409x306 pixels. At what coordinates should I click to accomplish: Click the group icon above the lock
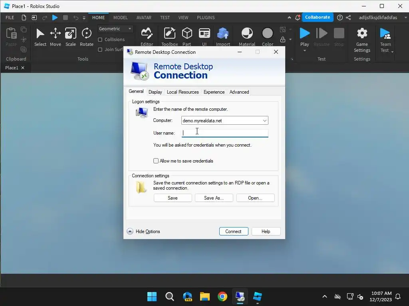tap(282, 29)
